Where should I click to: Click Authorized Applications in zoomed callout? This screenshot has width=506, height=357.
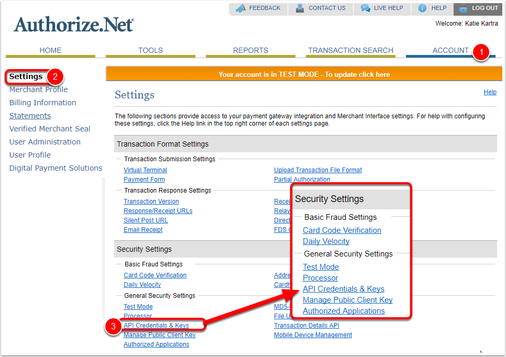[344, 311]
